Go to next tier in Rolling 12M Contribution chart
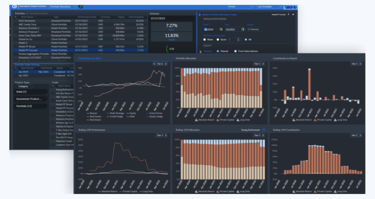 pyautogui.click(x=361, y=135)
